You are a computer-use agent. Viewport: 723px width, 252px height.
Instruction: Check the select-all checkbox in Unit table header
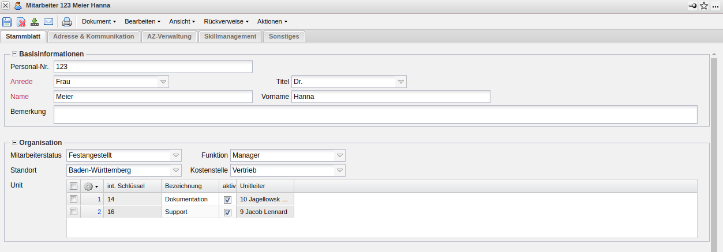73,186
